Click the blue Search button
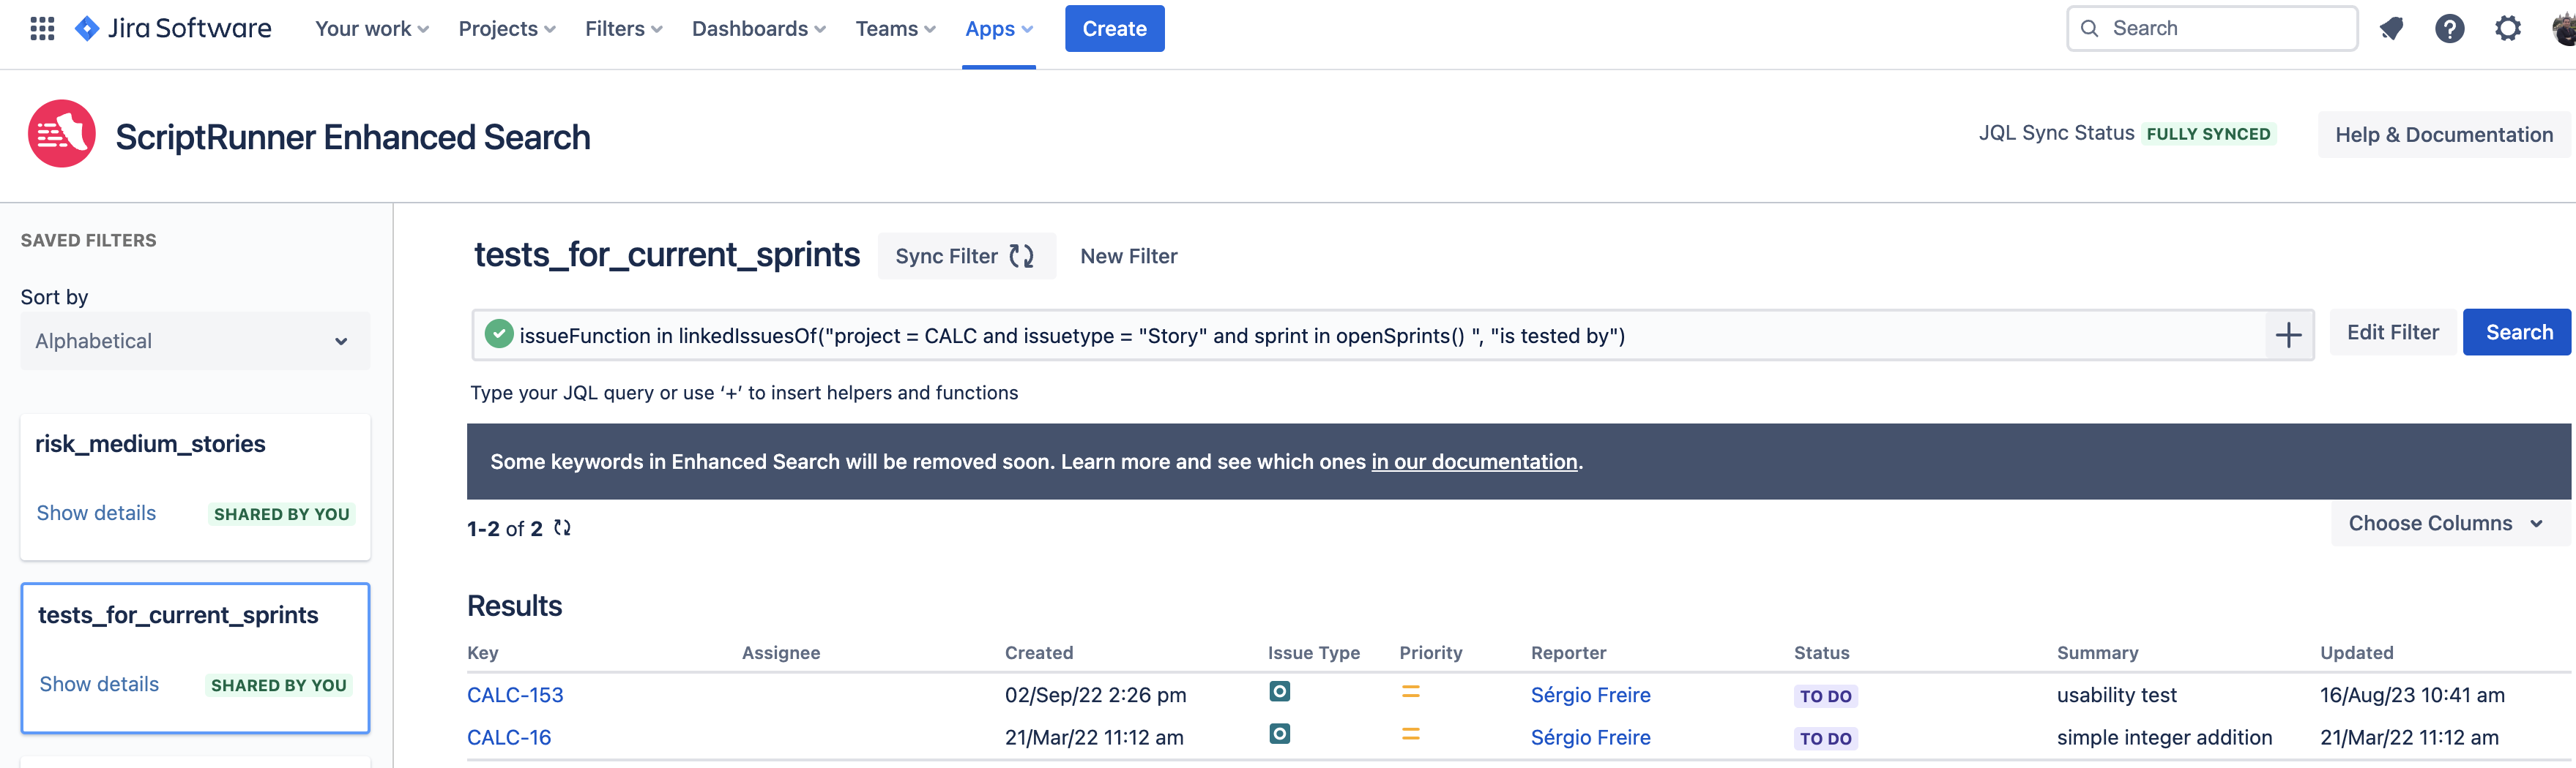 [x=2518, y=333]
